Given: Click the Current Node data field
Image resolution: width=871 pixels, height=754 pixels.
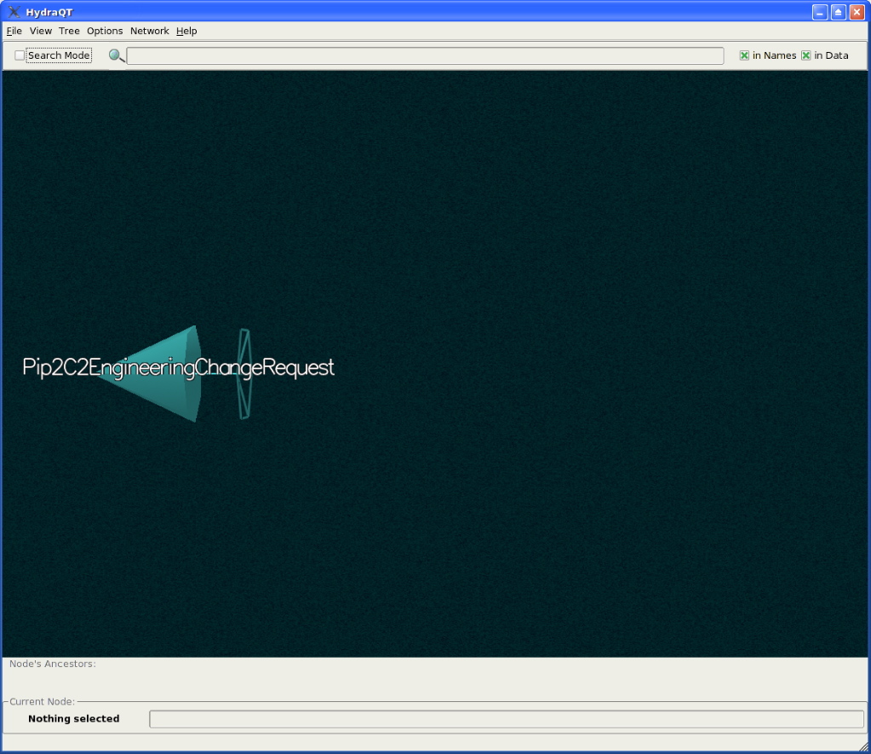Looking at the screenshot, I should tap(506, 718).
